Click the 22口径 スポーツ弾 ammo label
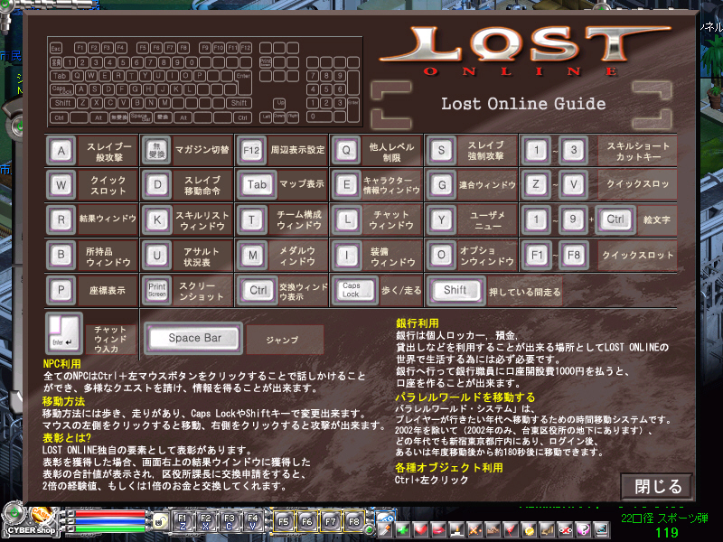 pyautogui.click(x=664, y=519)
